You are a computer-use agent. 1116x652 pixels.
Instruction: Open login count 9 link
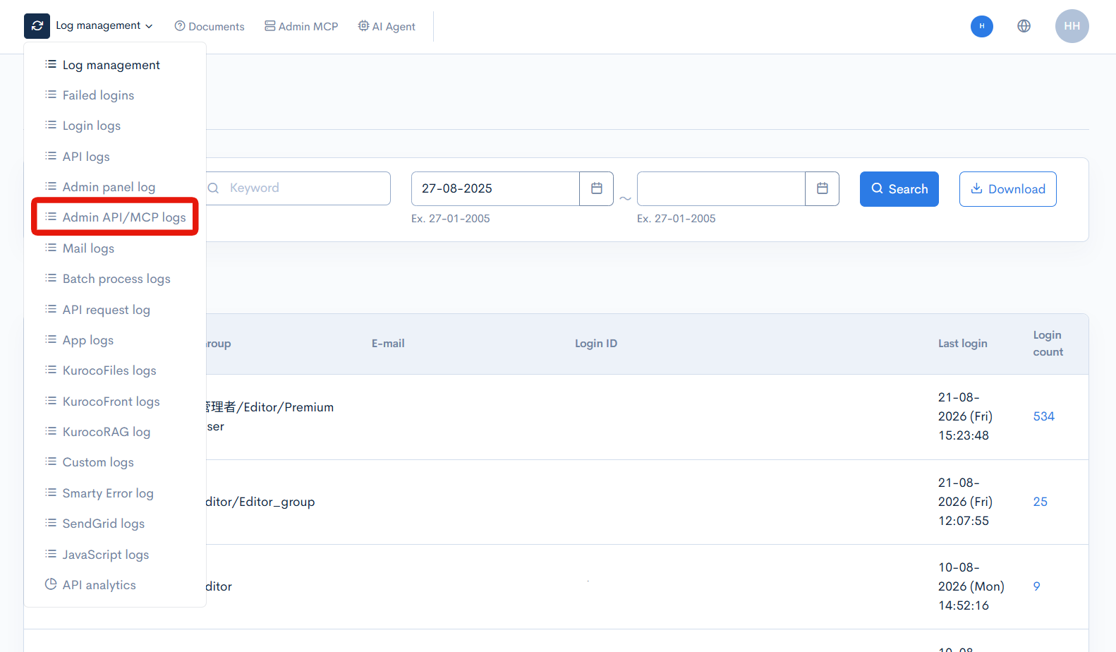1037,586
